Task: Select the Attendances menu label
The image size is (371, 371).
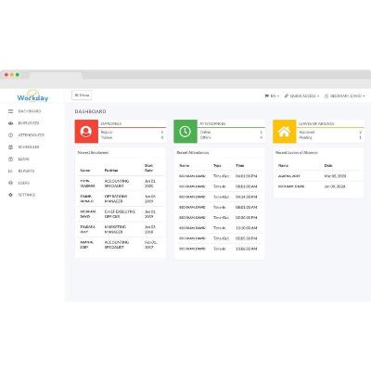Action: point(32,135)
